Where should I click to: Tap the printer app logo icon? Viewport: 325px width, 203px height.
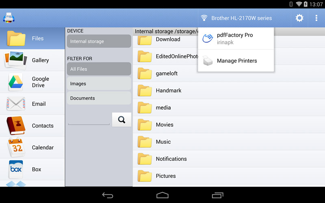[9, 18]
